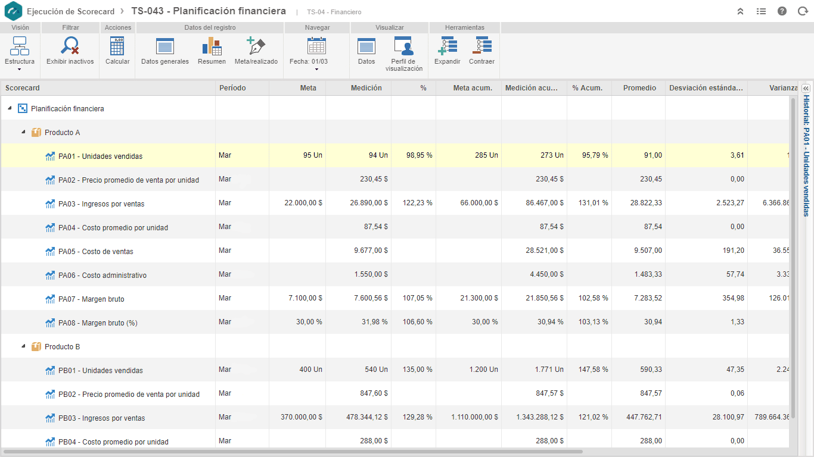This screenshot has width=814, height=457.
Task: Click the Ejecución de Scorecard breadcrumb
Action: tap(70, 11)
